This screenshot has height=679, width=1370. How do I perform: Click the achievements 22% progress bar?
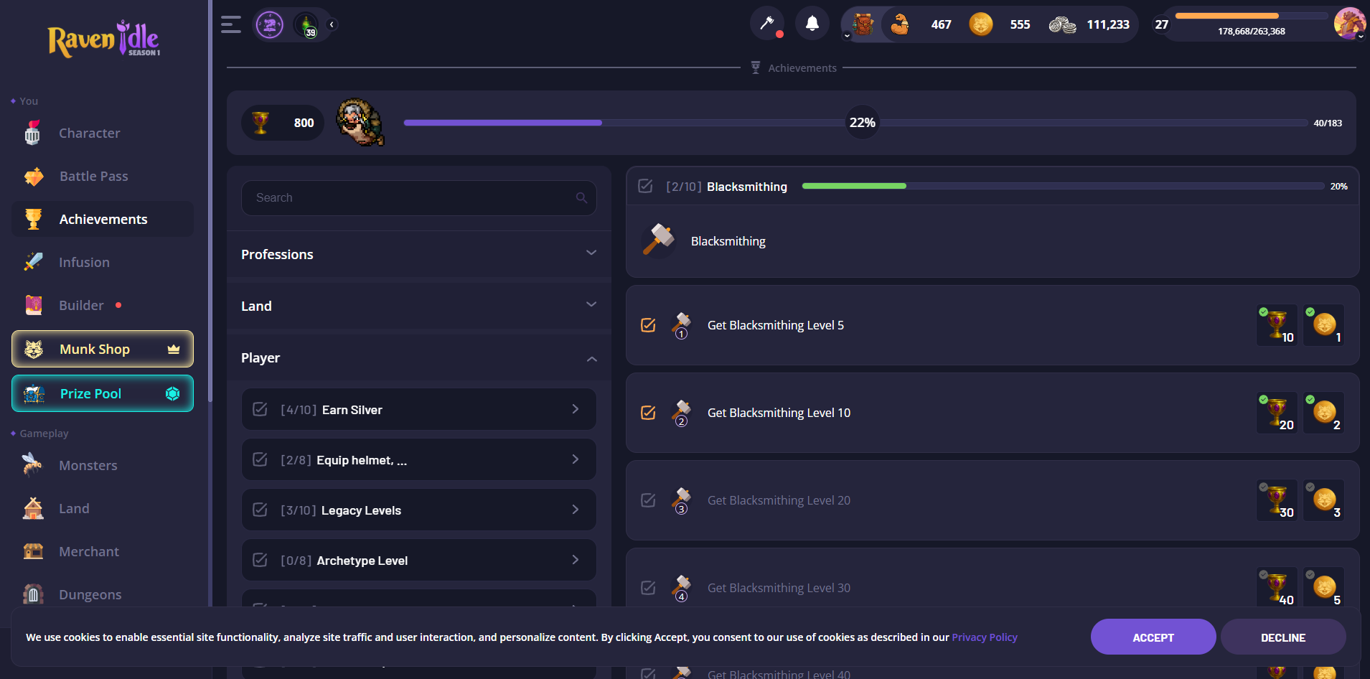click(x=855, y=123)
